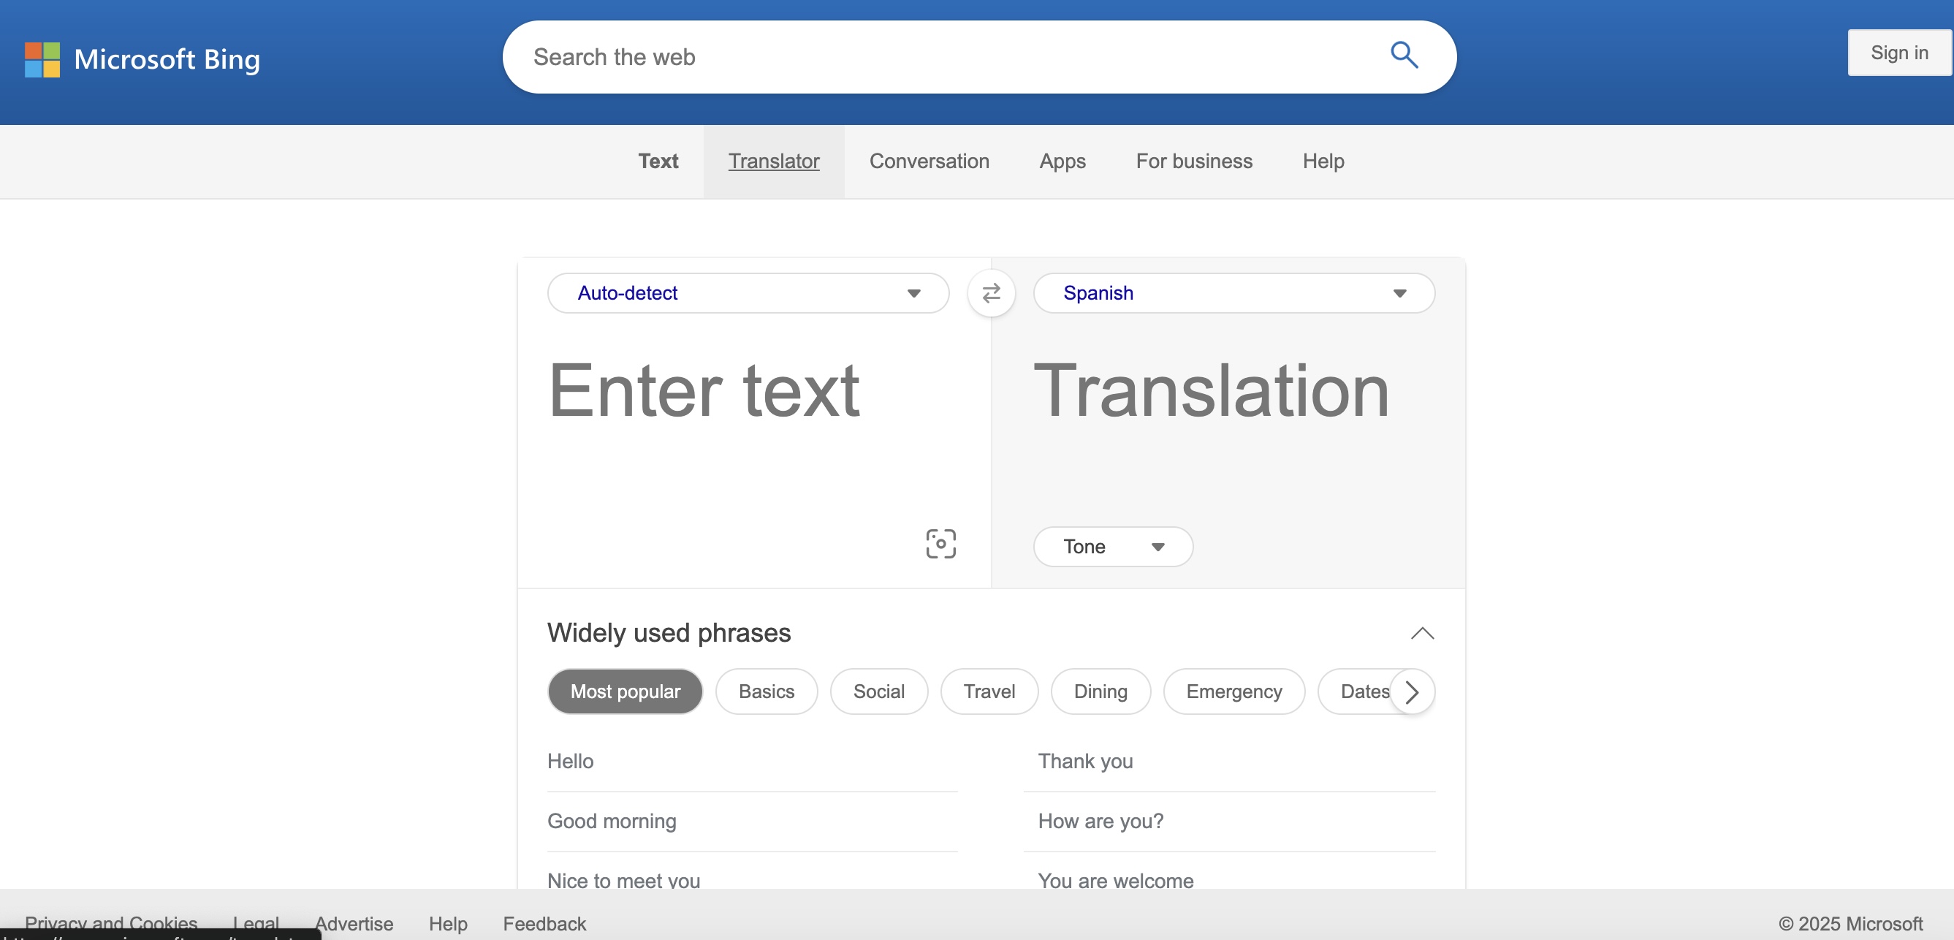Click the Microsoft Bing logo
Screen dimensions: 1954x940
click(x=142, y=59)
